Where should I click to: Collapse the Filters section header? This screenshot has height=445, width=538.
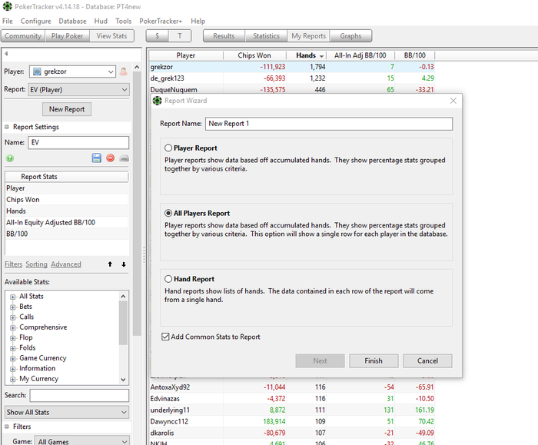(6, 427)
